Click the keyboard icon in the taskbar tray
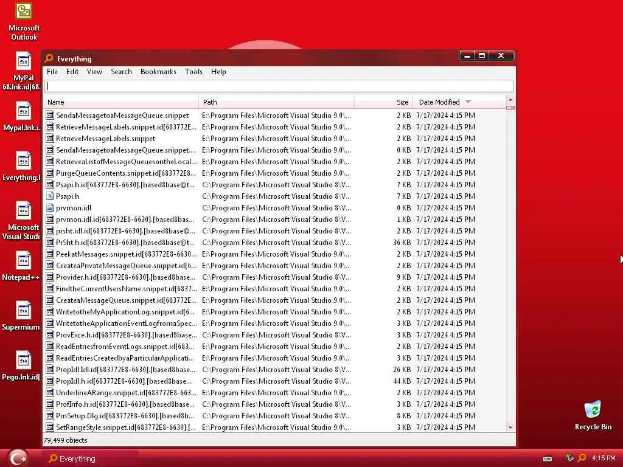Screen dimensions: 623x467 click(548, 458)
